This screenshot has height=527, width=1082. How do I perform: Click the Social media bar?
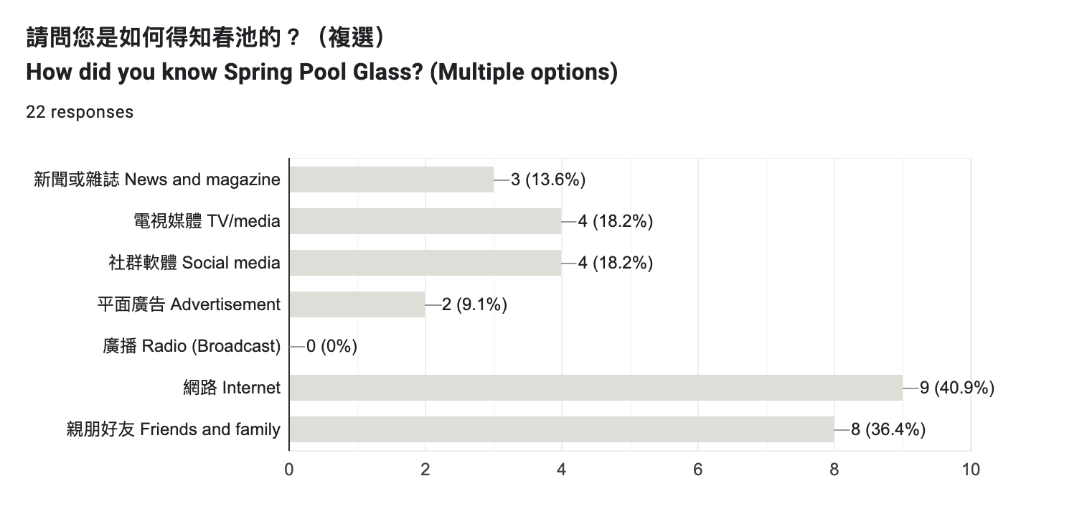[x=425, y=263]
